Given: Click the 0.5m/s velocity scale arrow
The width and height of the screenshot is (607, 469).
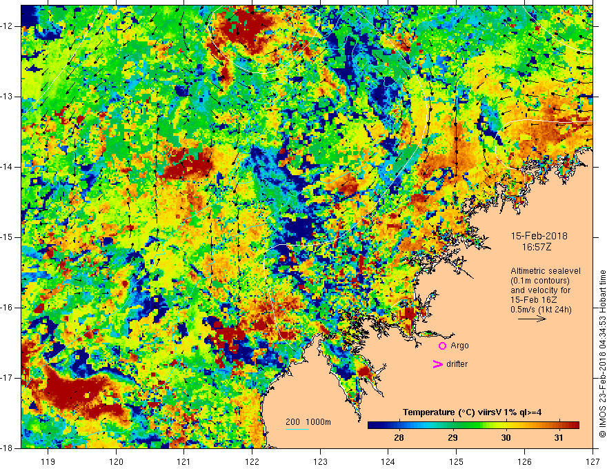Looking at the screenshot, I should [x=532, y=319].
